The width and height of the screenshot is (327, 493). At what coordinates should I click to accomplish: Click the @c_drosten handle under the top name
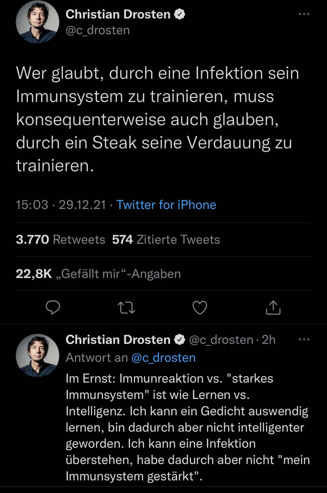click(98, 30)
